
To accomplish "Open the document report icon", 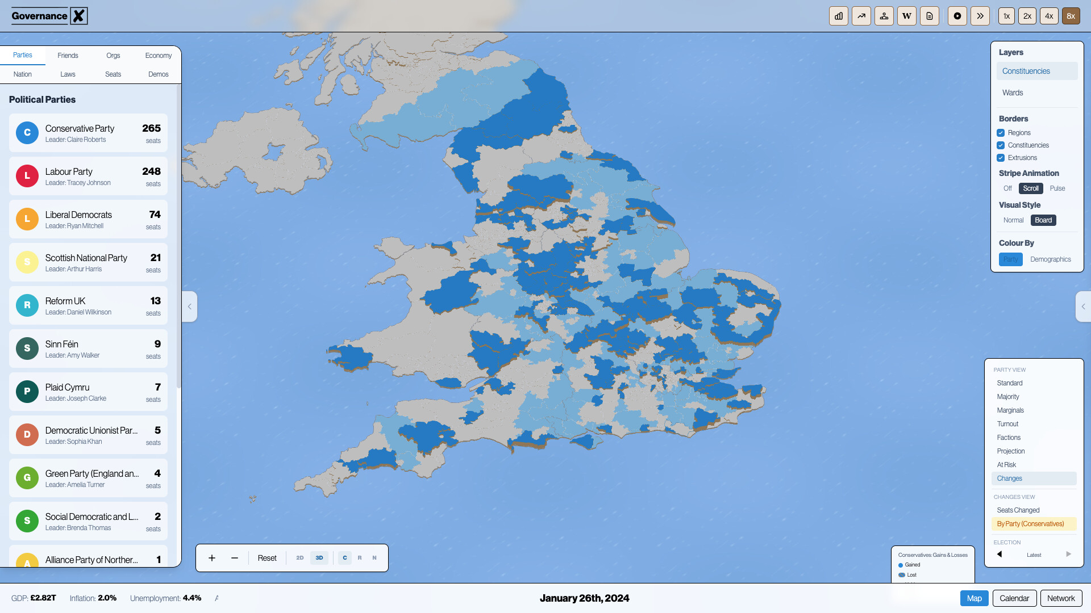I will click(929, 16).
